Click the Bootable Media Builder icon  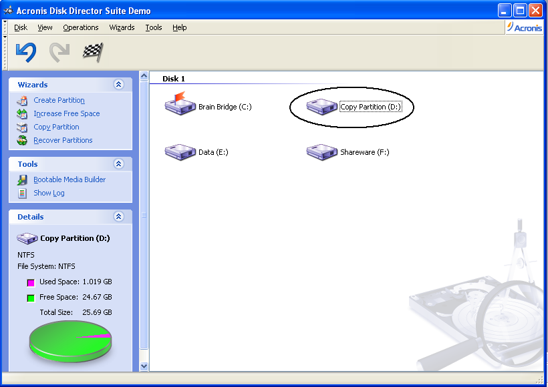point(22,179)
